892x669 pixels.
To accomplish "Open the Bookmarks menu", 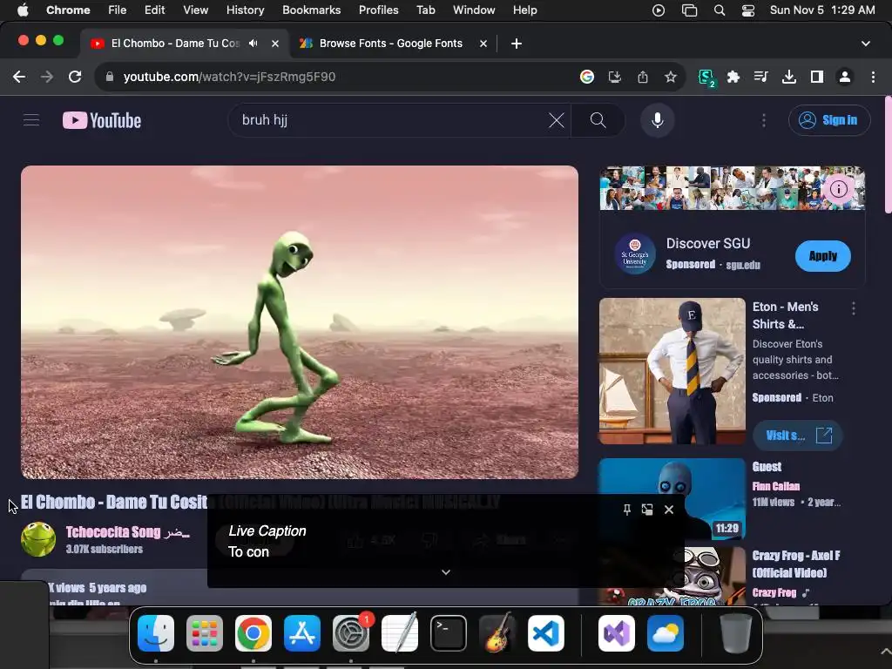I will click(311, 10).
